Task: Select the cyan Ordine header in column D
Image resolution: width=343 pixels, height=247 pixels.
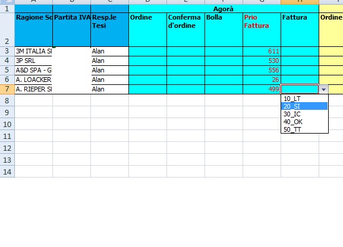Action: click(147, 30)
